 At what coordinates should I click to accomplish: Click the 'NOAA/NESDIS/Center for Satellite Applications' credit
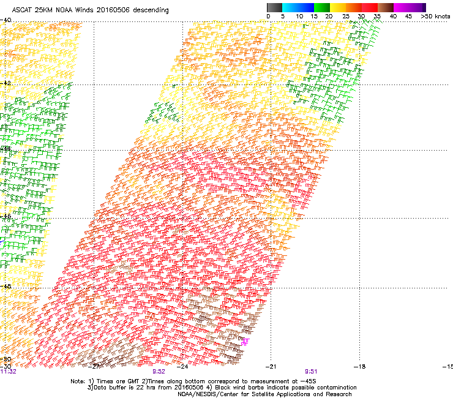pyautogui.click(x=245, y=394)
